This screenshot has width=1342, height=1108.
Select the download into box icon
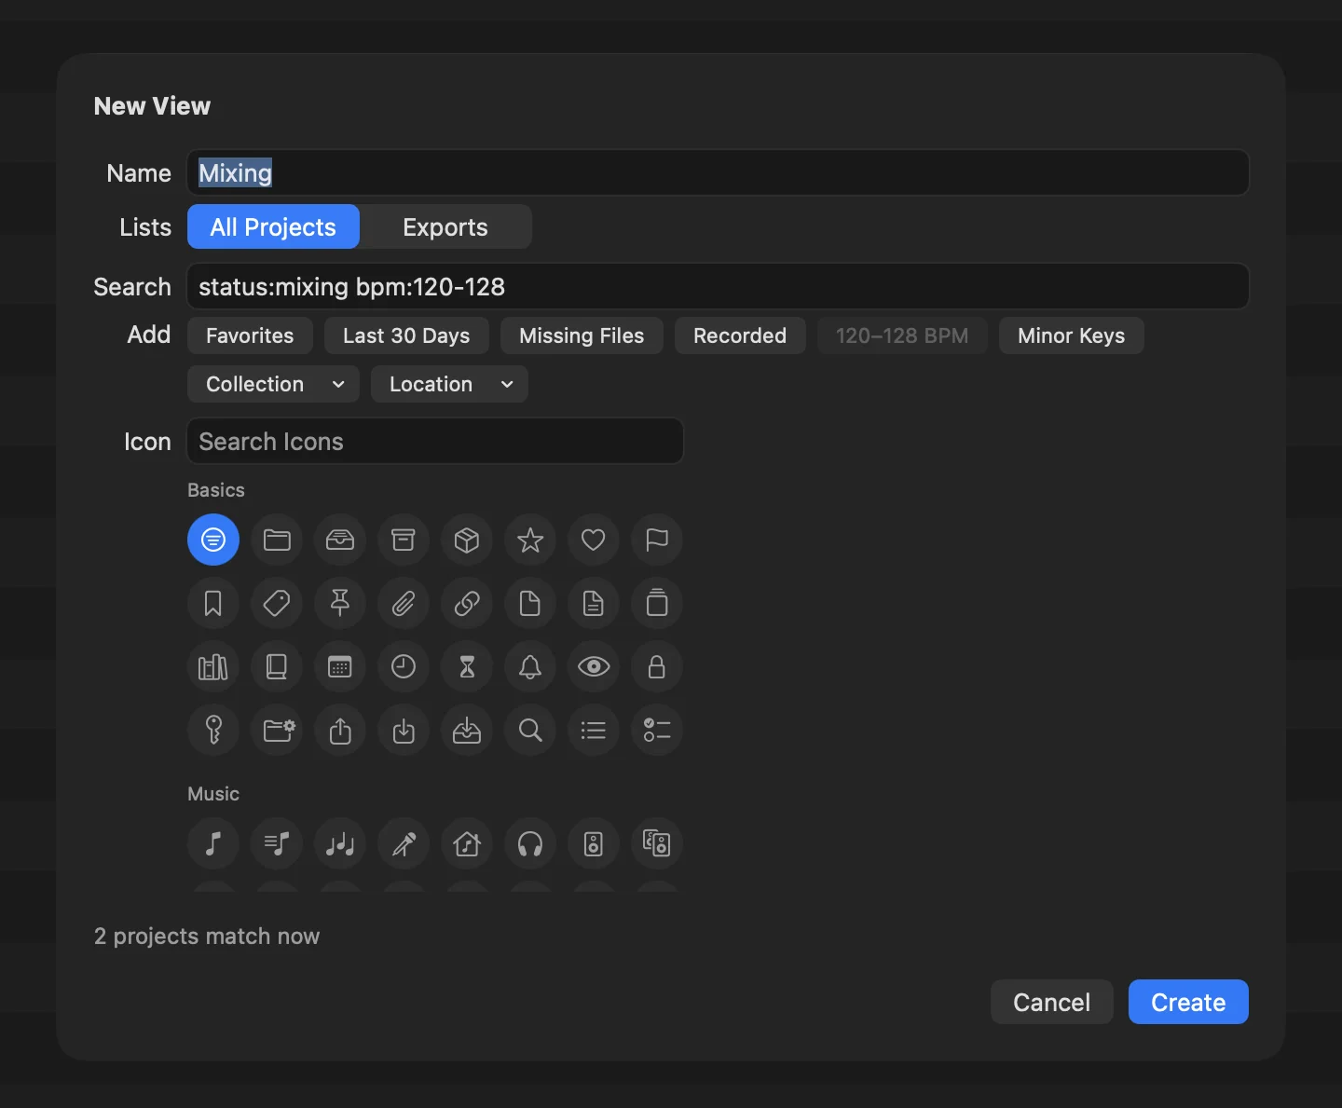[404, 730]
